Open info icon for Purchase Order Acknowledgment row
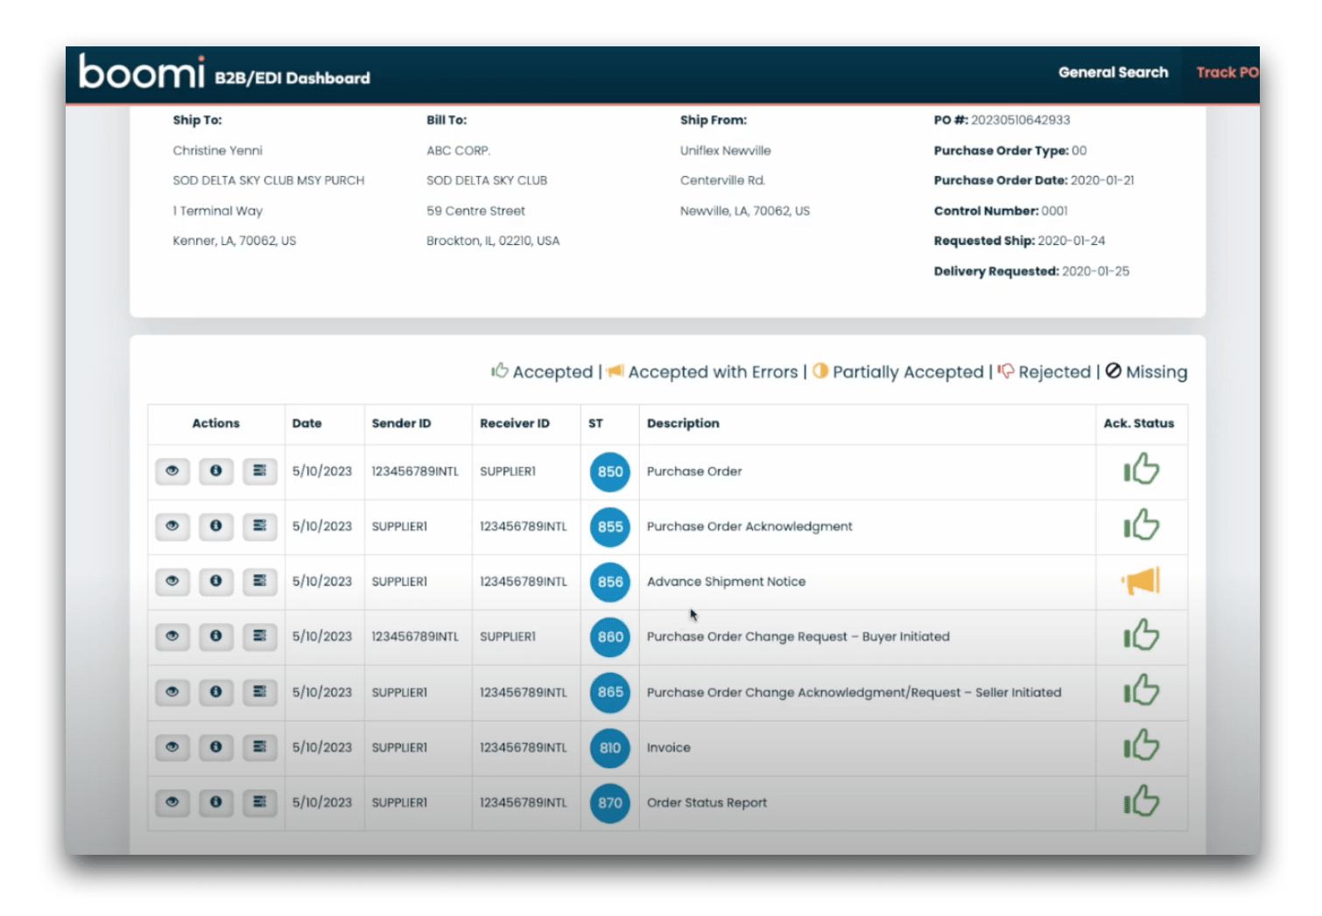1322x916 pixels. (215, 527)
